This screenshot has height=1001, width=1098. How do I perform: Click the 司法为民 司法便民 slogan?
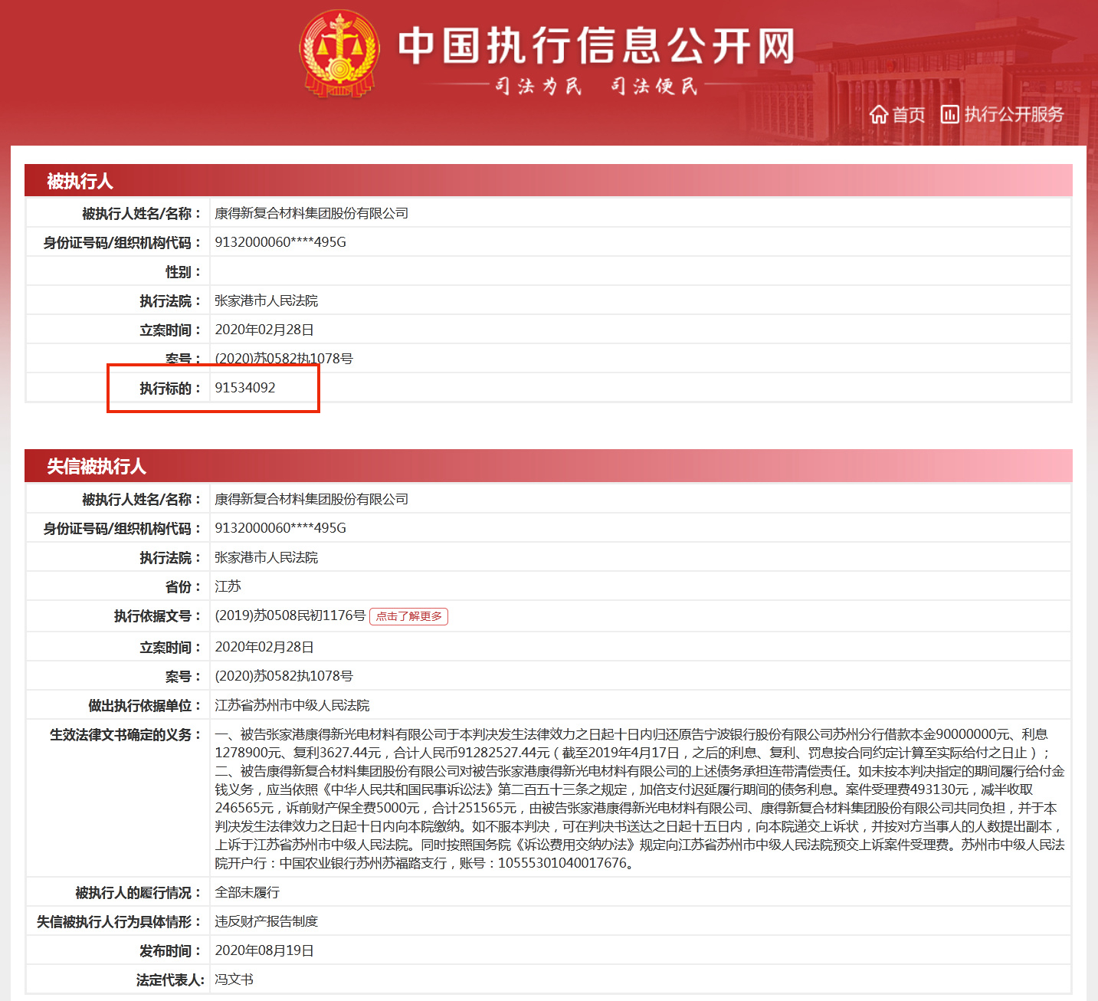(x=596, y=86)
